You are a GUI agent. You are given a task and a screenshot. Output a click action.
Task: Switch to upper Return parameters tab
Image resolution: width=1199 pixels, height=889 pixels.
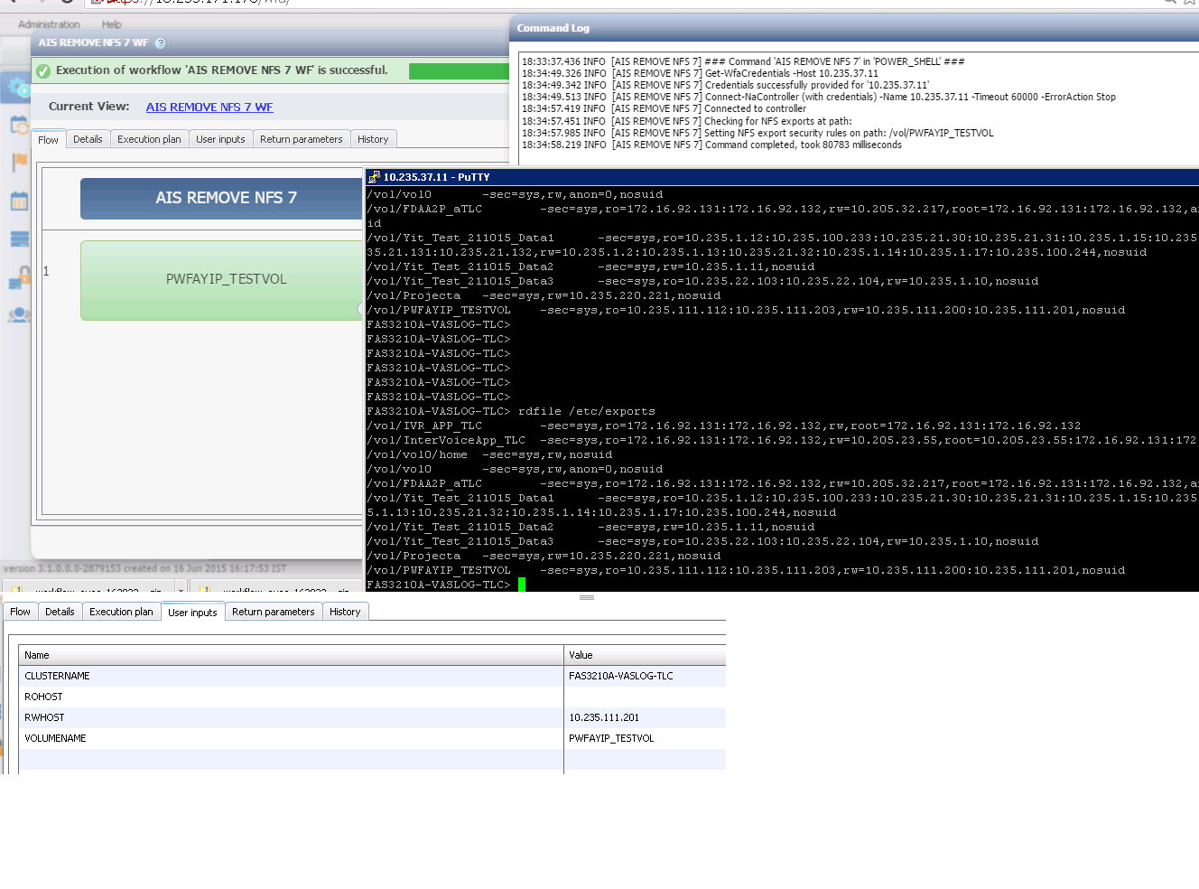click(301, 139)
